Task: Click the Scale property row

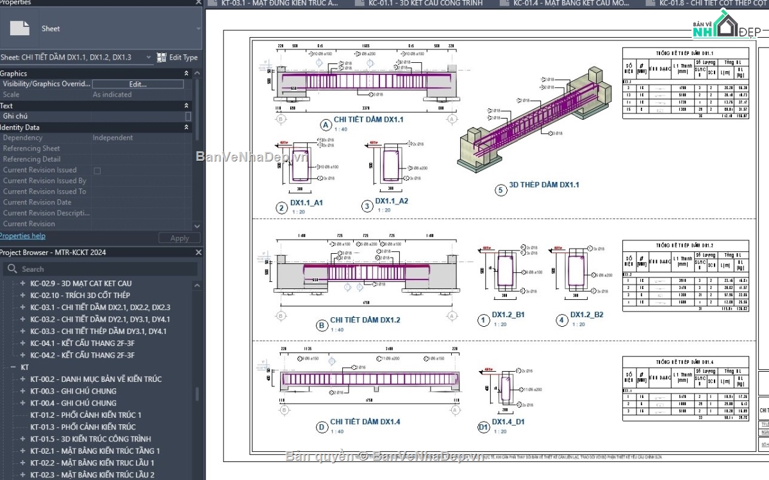Action: pos(96,95)
